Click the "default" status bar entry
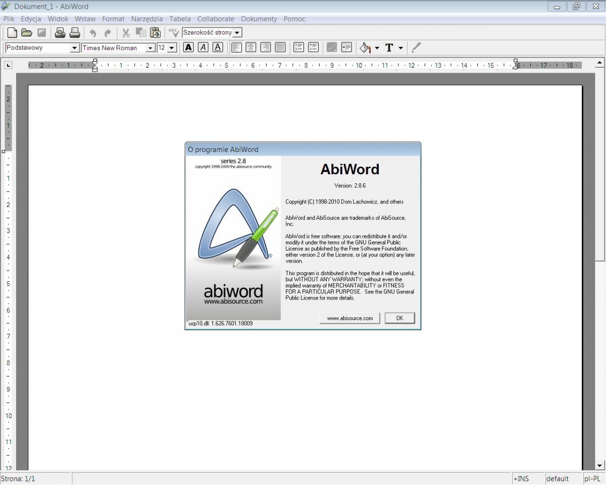The image size is (606, 502). tap(558, 479)
